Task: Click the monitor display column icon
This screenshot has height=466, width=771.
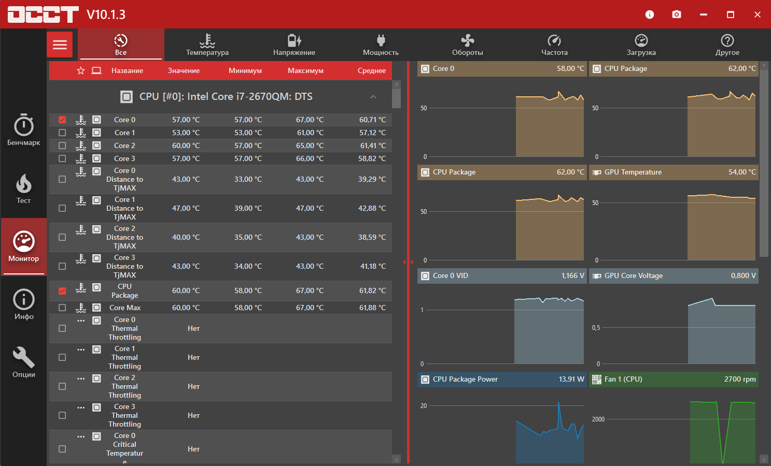Action: point(96,70)
